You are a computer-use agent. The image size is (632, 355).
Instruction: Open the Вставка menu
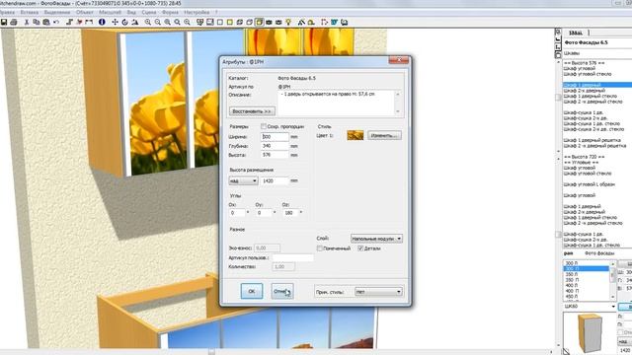[30, 13]
